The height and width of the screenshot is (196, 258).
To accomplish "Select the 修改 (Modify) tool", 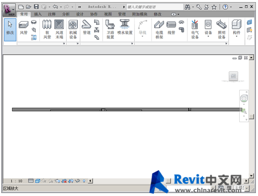I will pyautogui.click(x=10, y=30).
